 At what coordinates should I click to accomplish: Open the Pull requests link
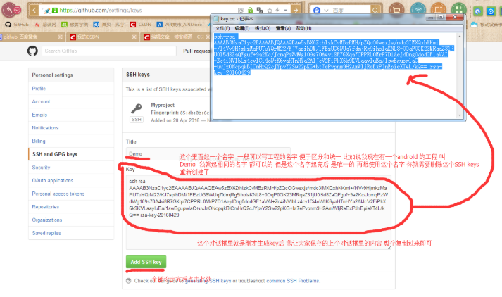pyautogui.click(x=196, y=51)
